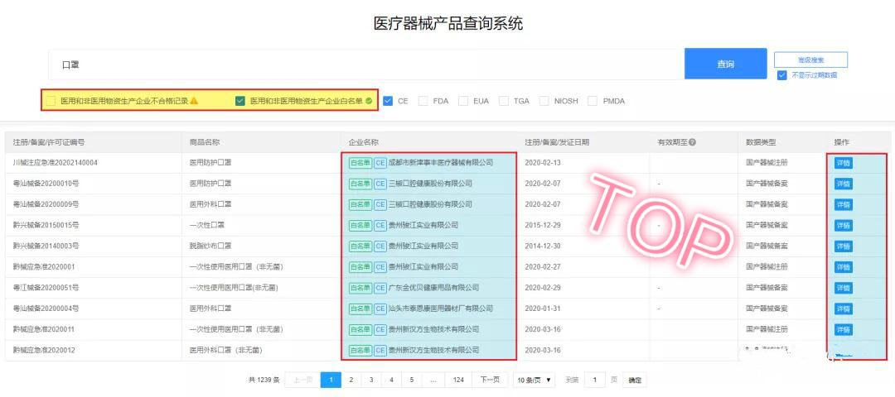Click 确定 to confirm page jump

(x=635, y=380)
